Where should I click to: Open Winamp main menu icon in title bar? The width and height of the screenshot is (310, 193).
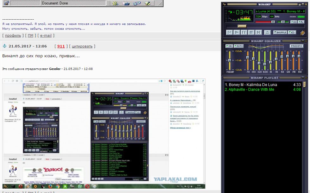point(224,4)
